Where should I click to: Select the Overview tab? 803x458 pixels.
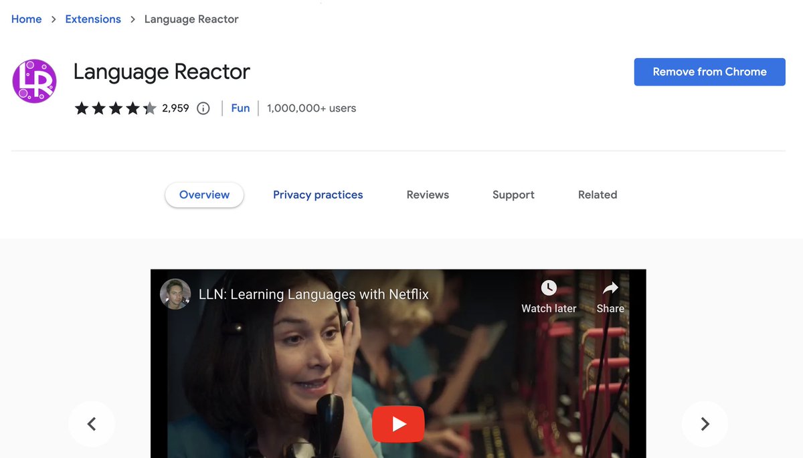(x=204, y=195)
